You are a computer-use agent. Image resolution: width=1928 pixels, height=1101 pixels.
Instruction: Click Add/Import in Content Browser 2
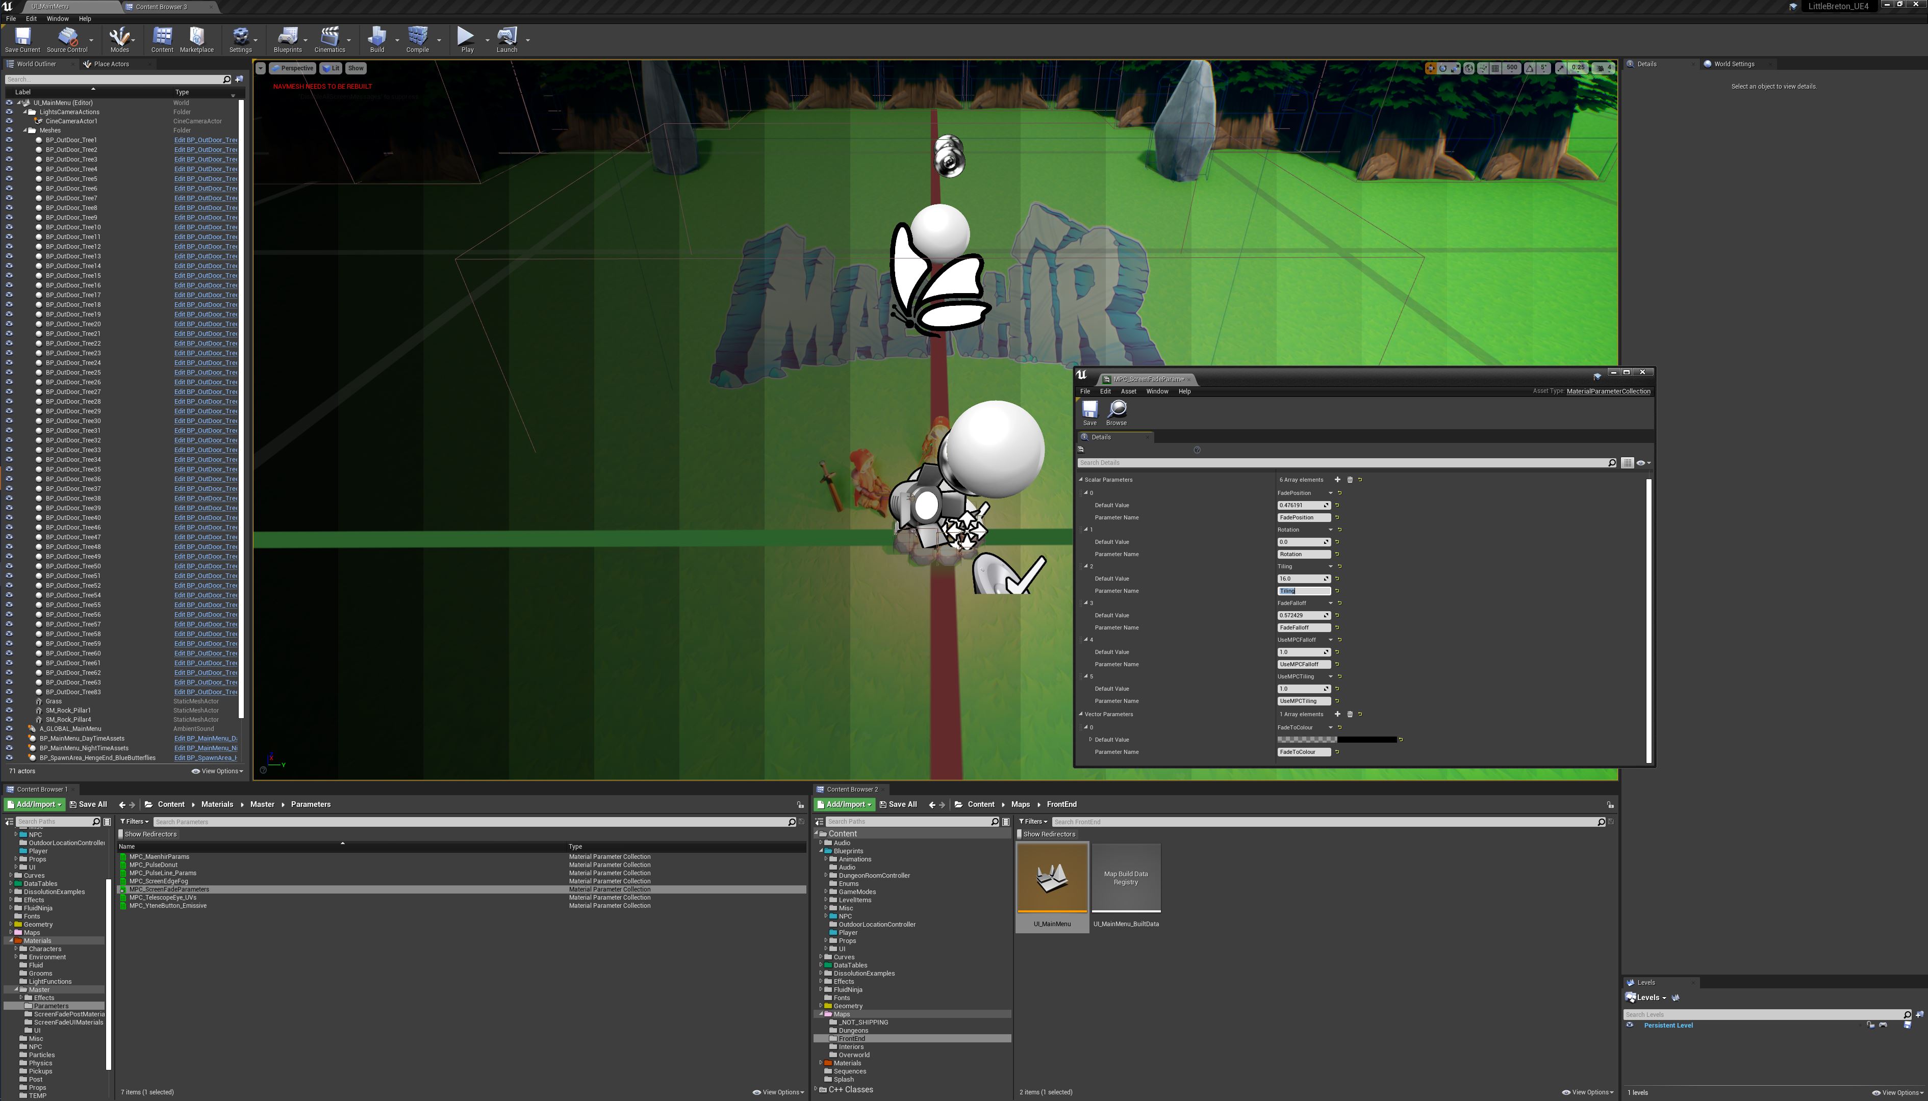[x=845, y=804]
